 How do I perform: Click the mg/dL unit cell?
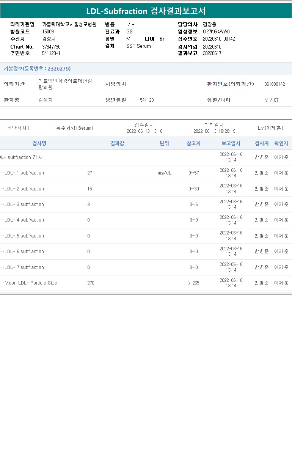(x=165, y=173)
